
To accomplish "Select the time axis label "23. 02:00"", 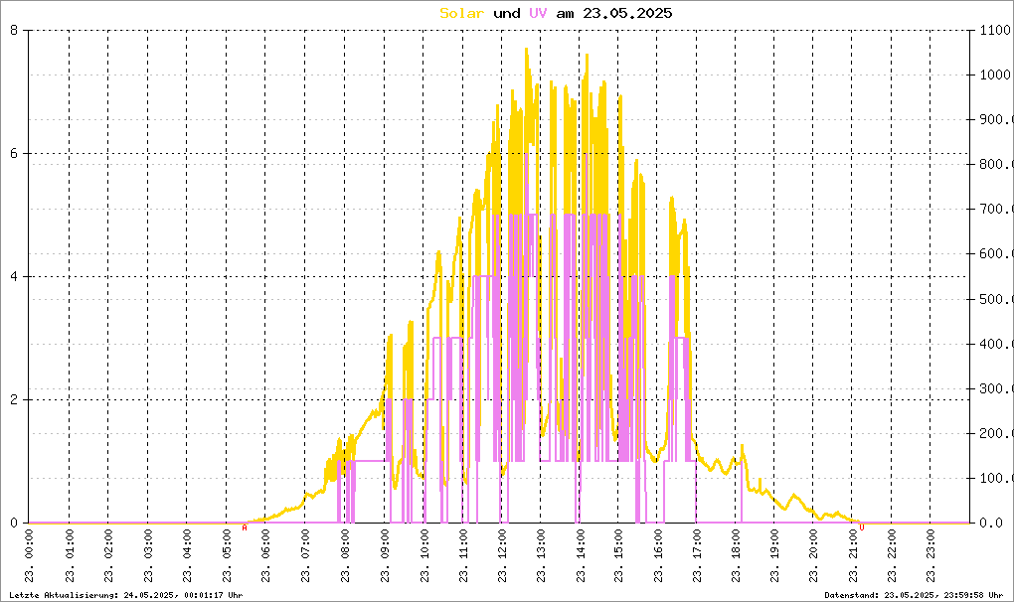I will point(108,556).
